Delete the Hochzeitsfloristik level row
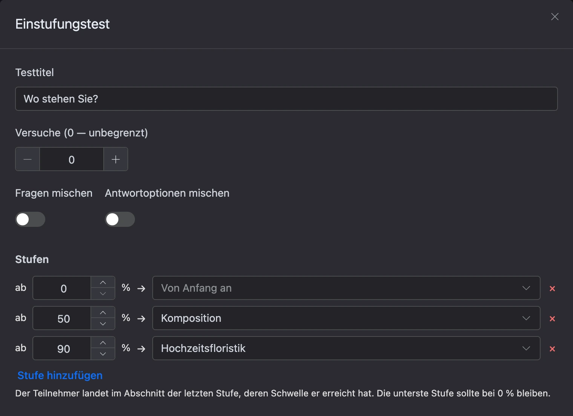 coord(552,349)
